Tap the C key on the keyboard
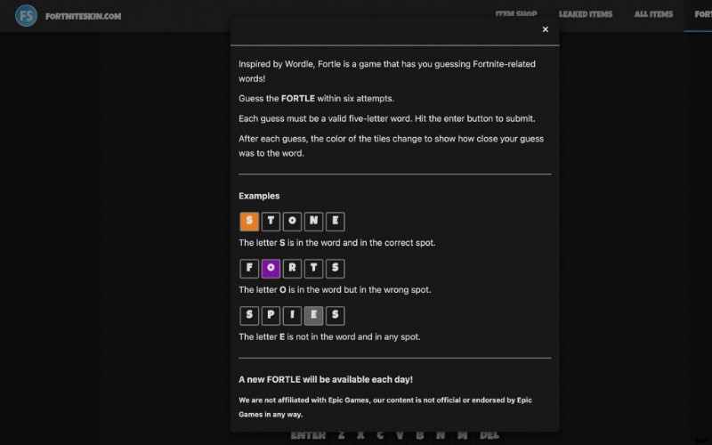Viewport: 712px width, 445px height. pos(380,435)
